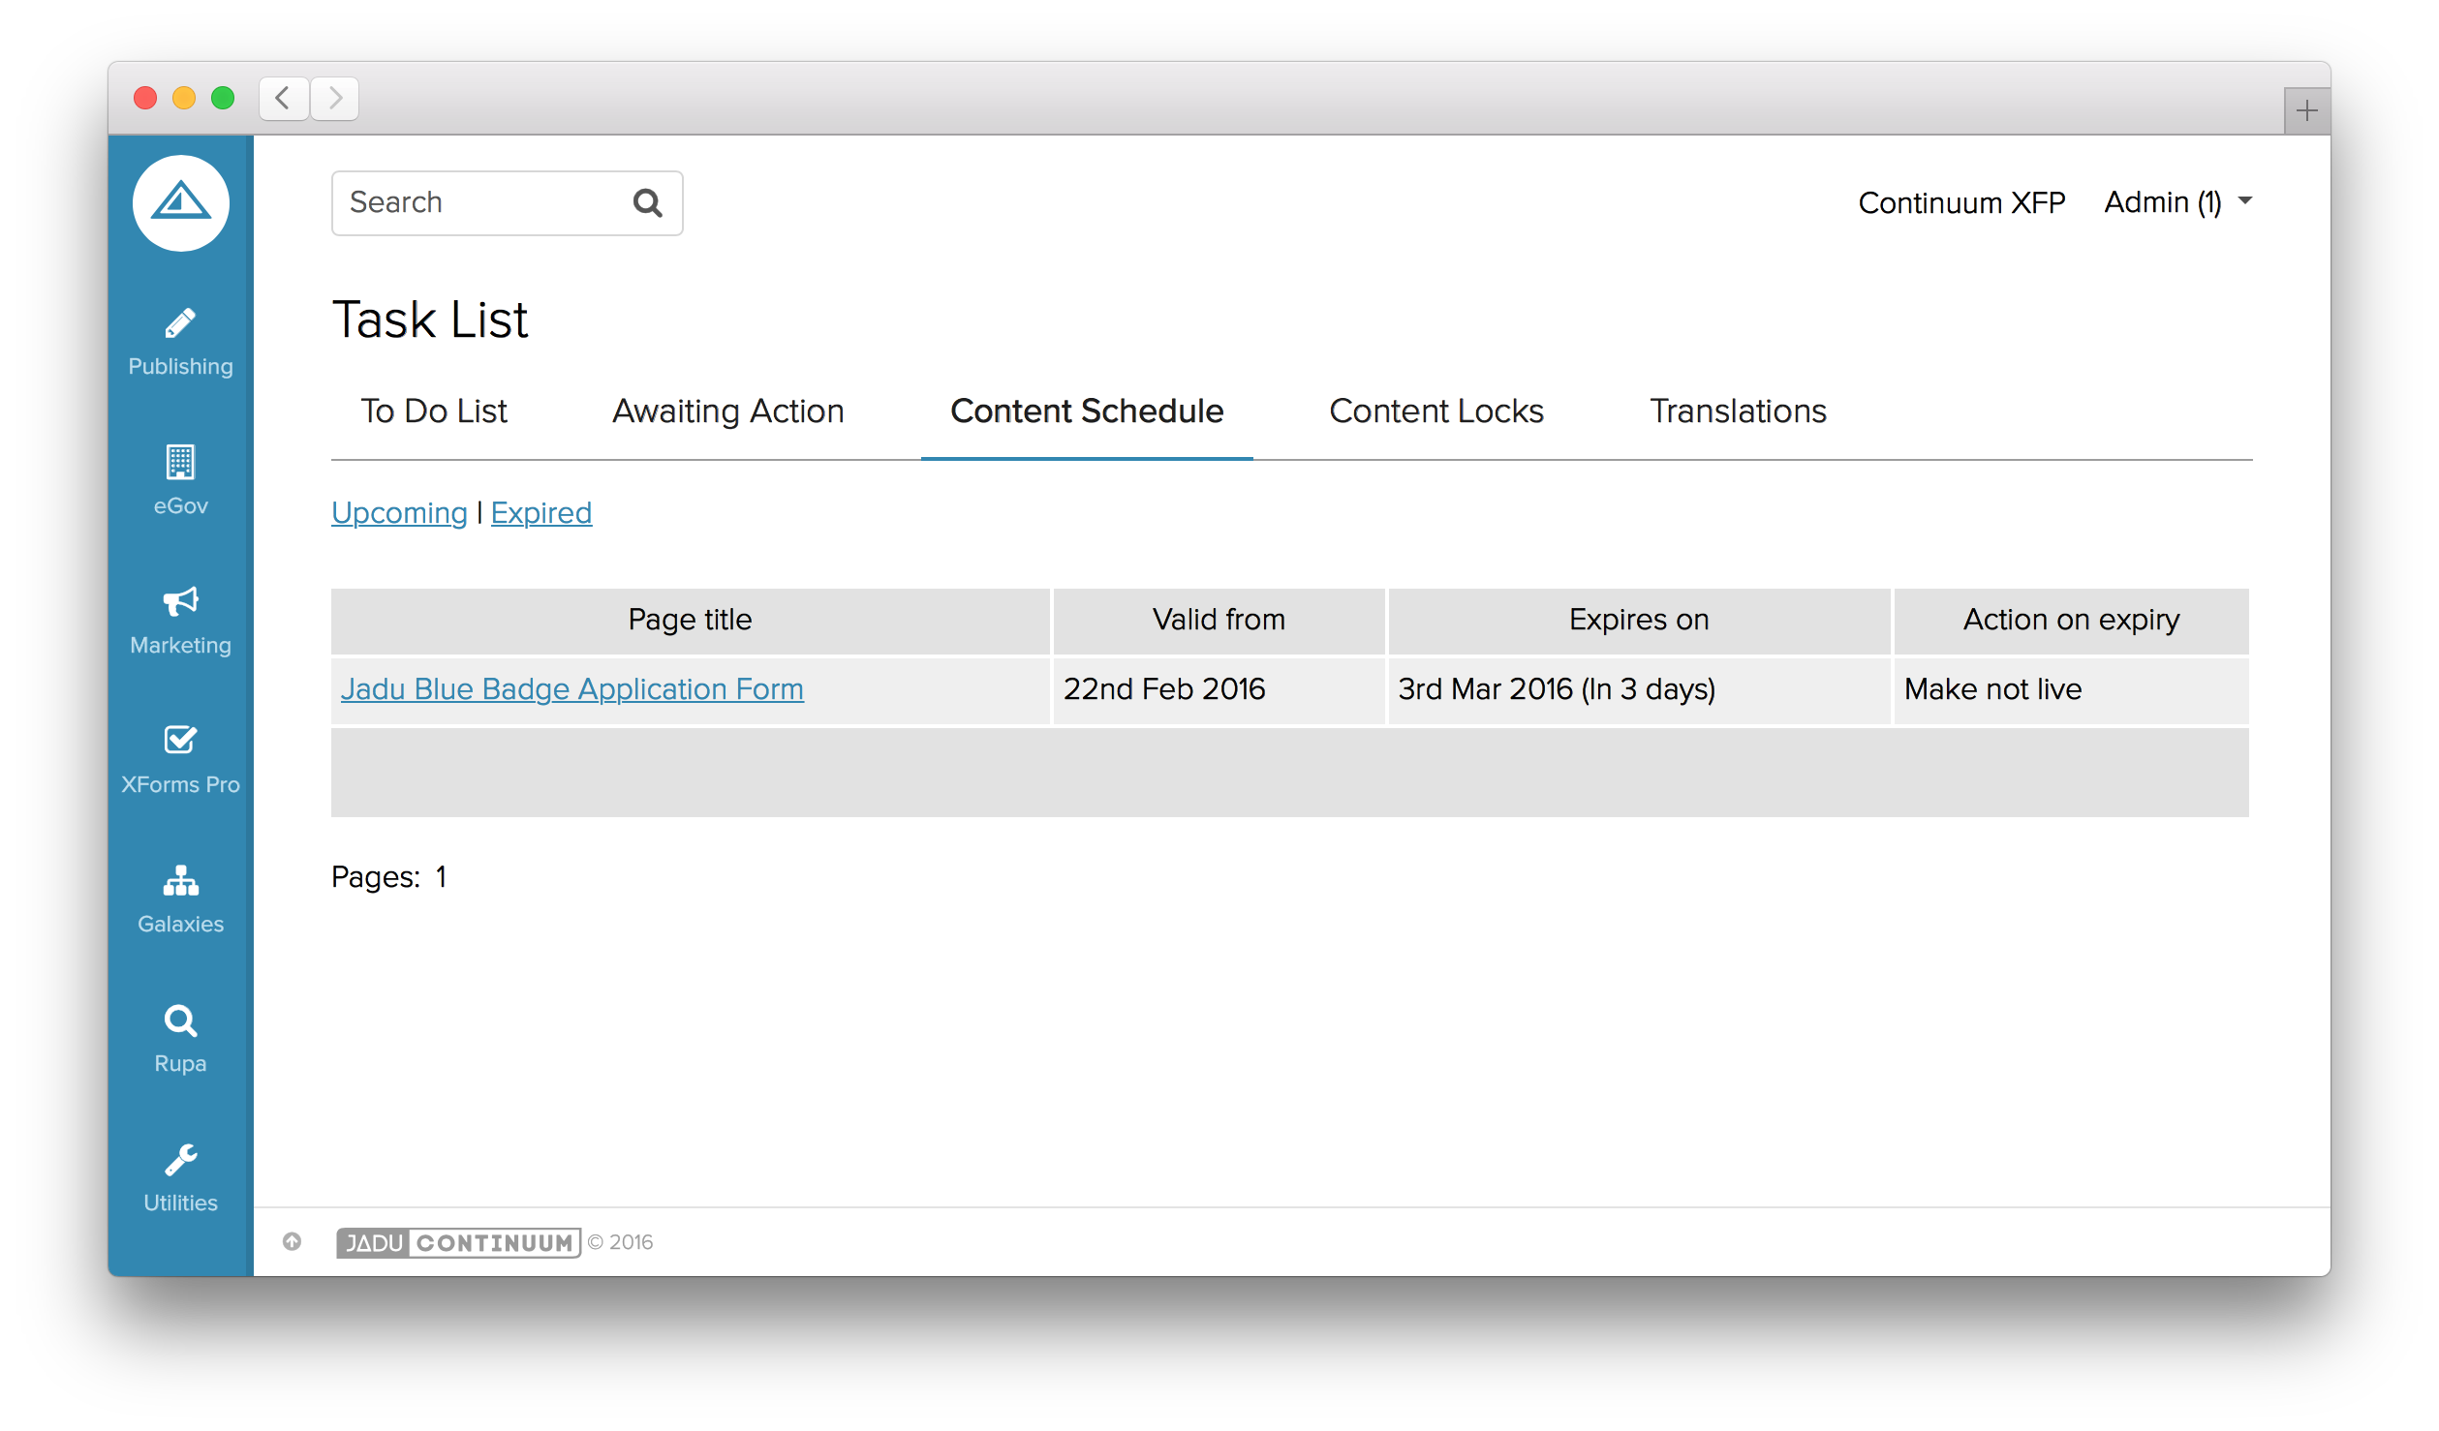
Task: Open the Translations tab
Action: pos(1738,411)
